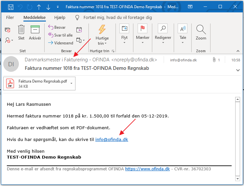Open the Filer menu
The image size is (244, 186).
[10, 18]
